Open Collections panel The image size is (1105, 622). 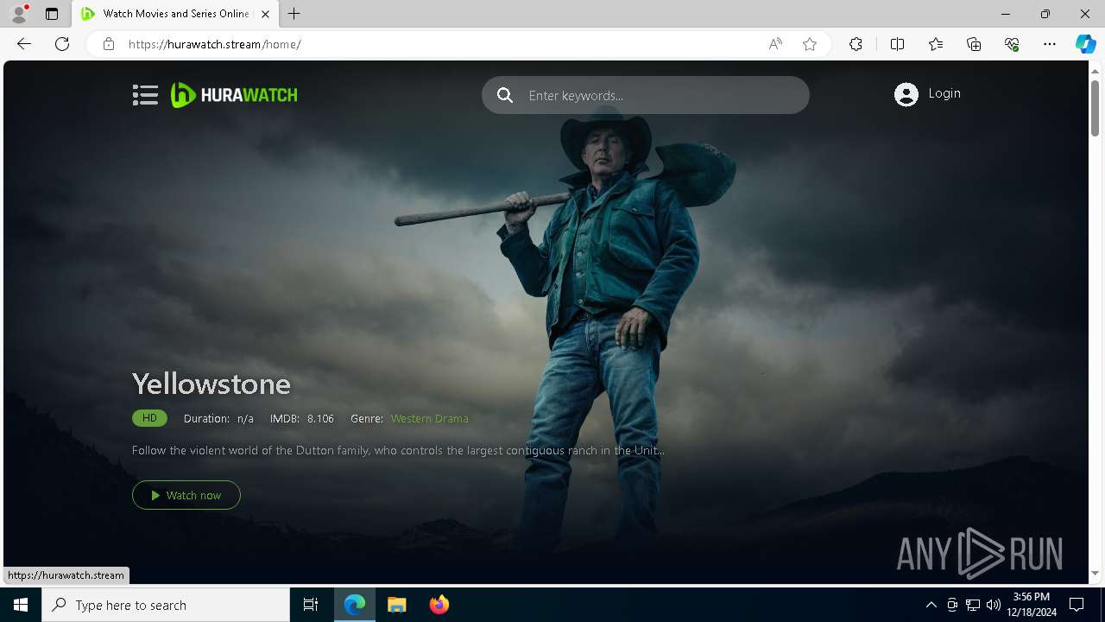coord(974,44)
